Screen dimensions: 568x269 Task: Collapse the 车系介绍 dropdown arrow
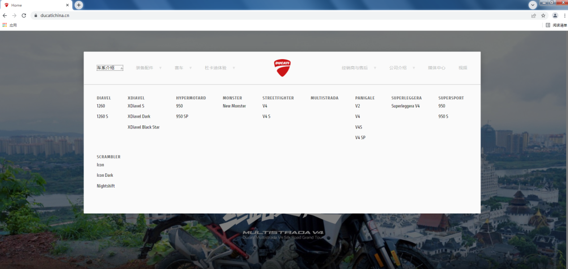tap(121, 68)
